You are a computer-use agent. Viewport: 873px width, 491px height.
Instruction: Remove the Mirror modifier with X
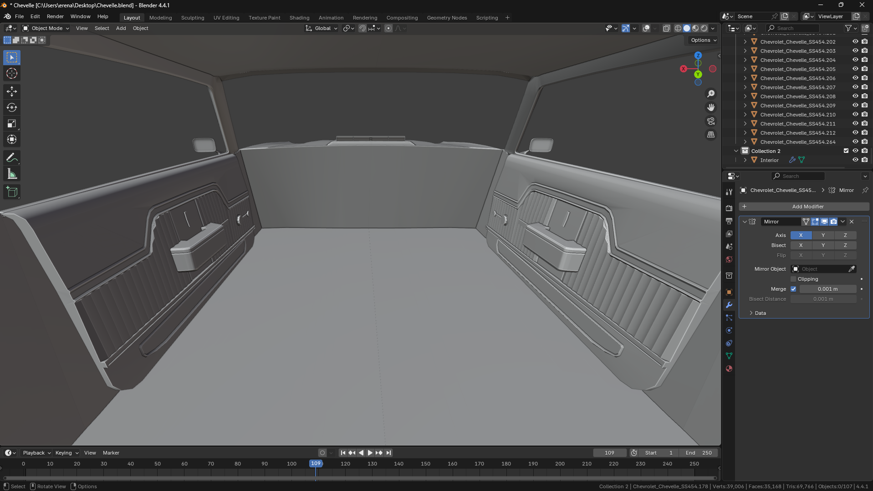(852, 222)
